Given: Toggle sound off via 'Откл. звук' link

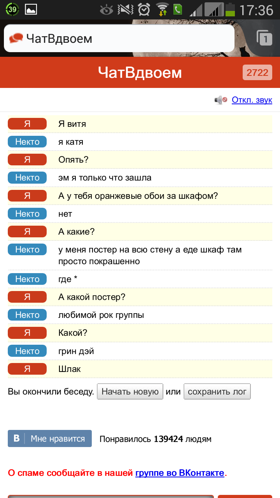Looking at the screenshot, I should 252,100.
